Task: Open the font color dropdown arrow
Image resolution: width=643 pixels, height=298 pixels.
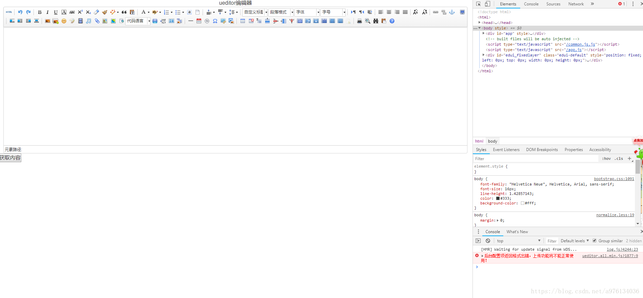Action: (x=148, y=12)
